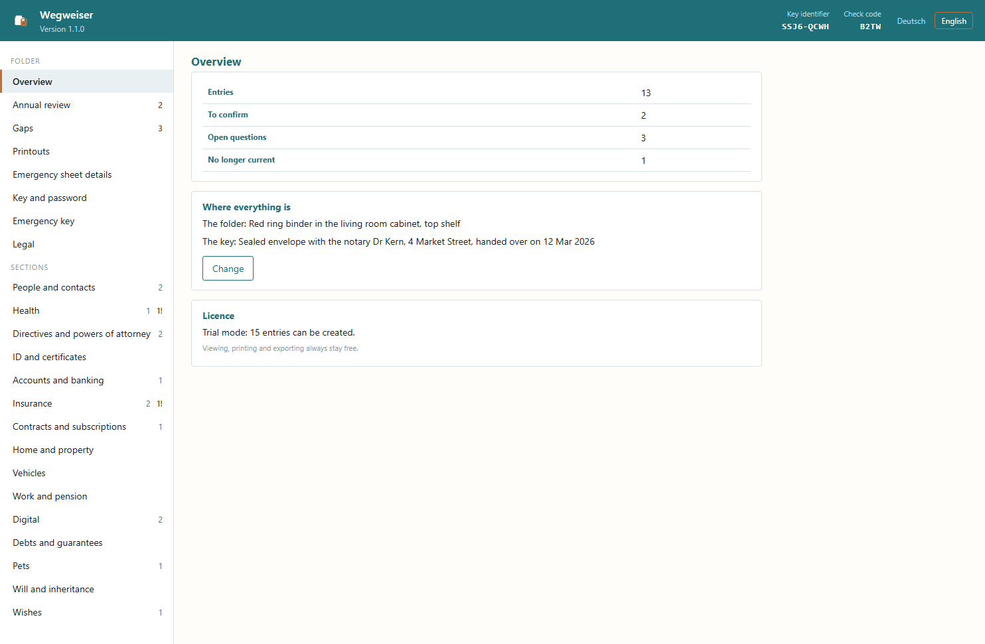985x644 pixels.
Task: Click the Viewing, printing and exporting note
Action: 280,348
